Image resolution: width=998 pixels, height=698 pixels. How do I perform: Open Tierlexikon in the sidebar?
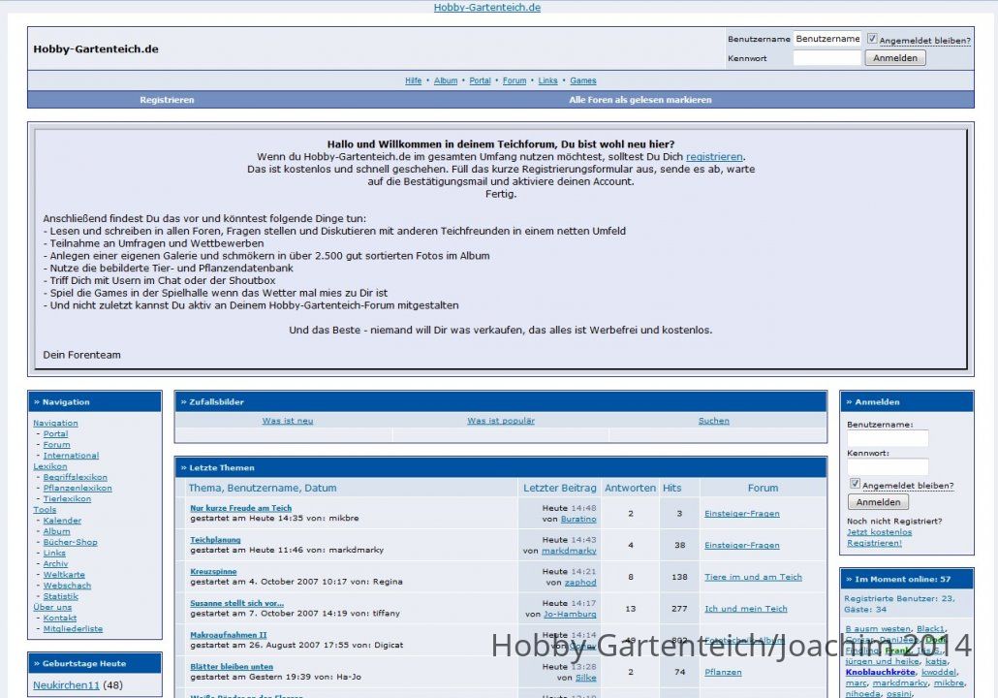coord(67,498)
